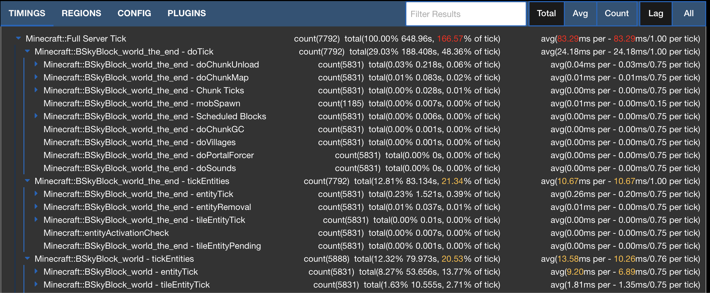
Task: Open the CONFIG tab
Action: coord(134,13)
